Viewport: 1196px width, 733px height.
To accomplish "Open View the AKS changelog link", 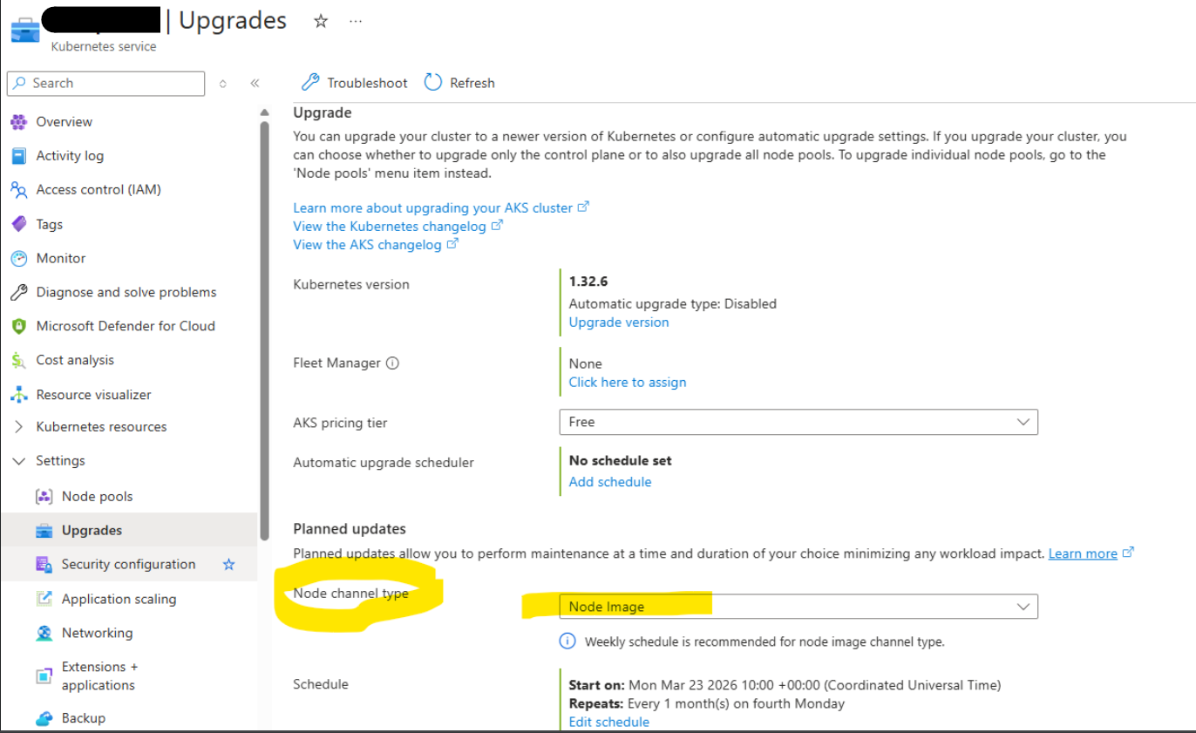I will 376,245.
